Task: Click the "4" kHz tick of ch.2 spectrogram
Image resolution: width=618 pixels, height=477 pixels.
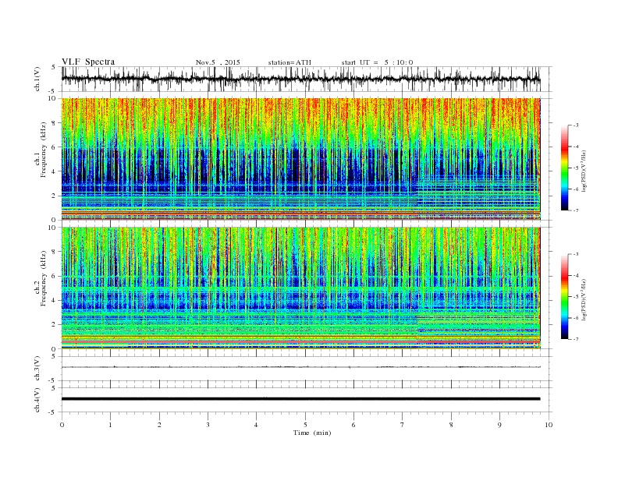Action: pos(55,300)
